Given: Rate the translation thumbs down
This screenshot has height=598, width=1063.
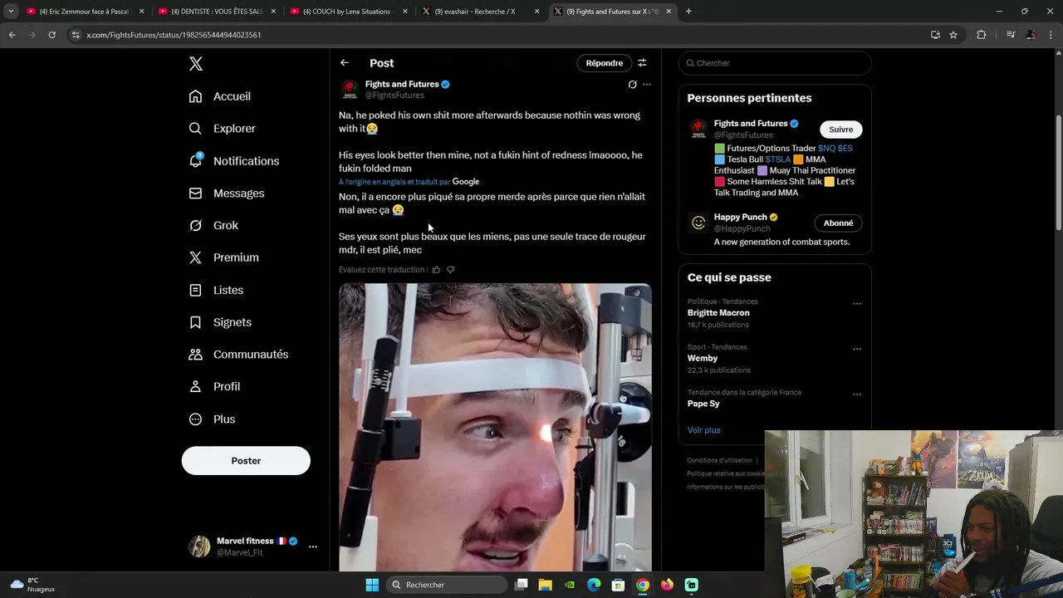Looking at the screenshot, I should click(451, 270).
